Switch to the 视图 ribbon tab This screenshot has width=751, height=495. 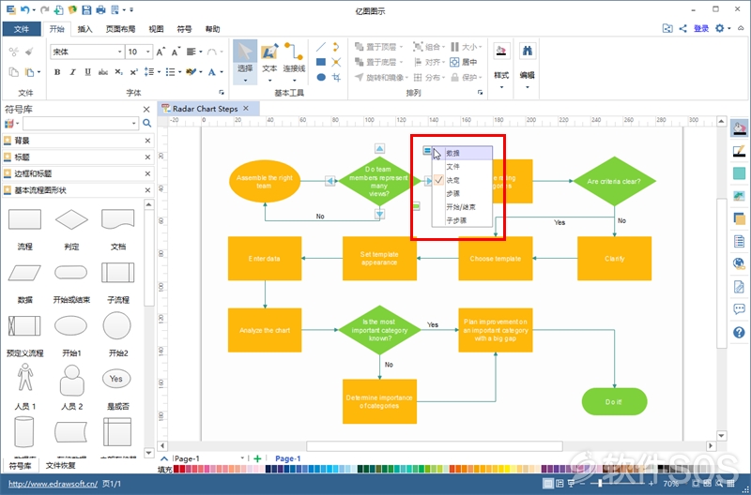156,29
